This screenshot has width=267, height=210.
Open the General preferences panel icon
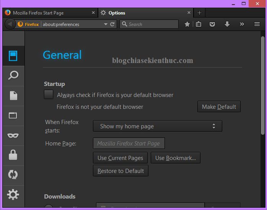coord(13,56)
